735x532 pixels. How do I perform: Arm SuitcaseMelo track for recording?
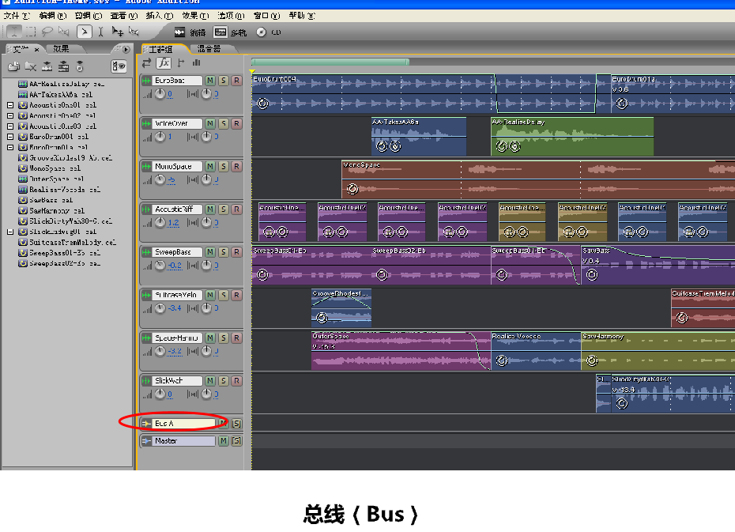pyautogui.click(x=237, y=296)
